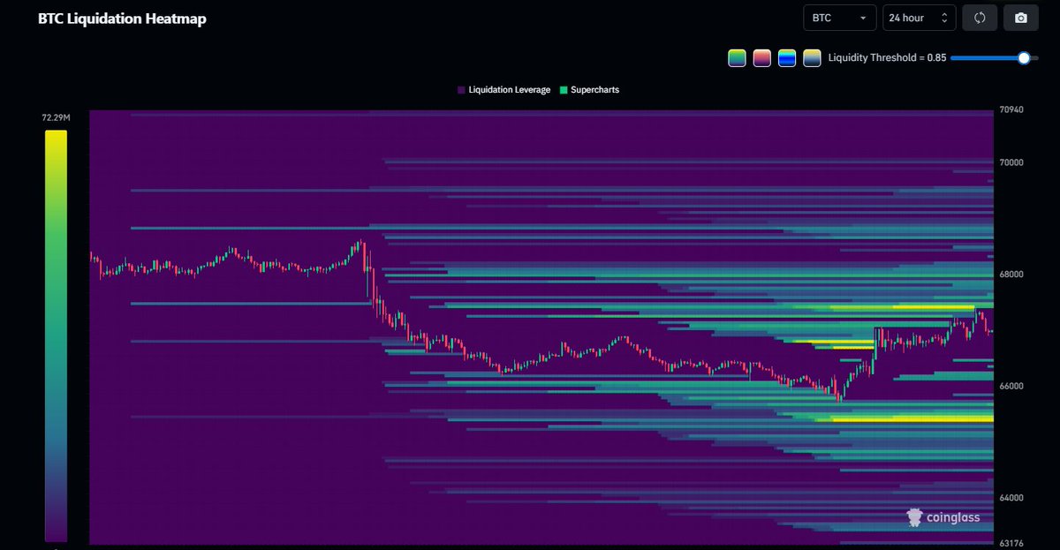Select the blue gradient color scheme
Image resolution: width=1060 pixels, height=550 pixels.
[x=786, y=57]
